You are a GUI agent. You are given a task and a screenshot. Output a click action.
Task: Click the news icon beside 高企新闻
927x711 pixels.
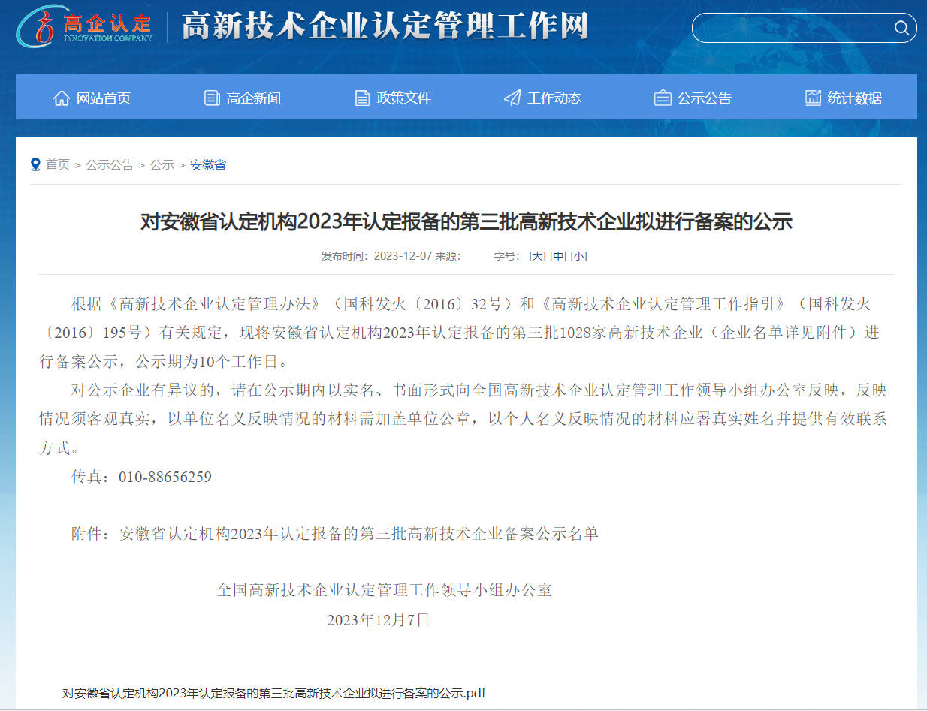[212, 98]
